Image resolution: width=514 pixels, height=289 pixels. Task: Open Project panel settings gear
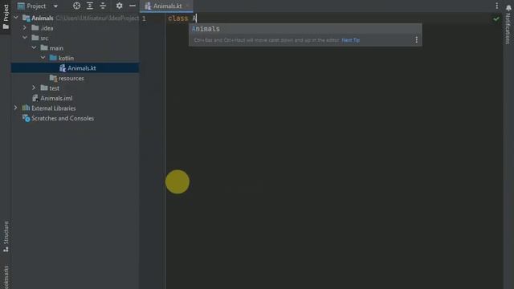(x=120, y=6)
